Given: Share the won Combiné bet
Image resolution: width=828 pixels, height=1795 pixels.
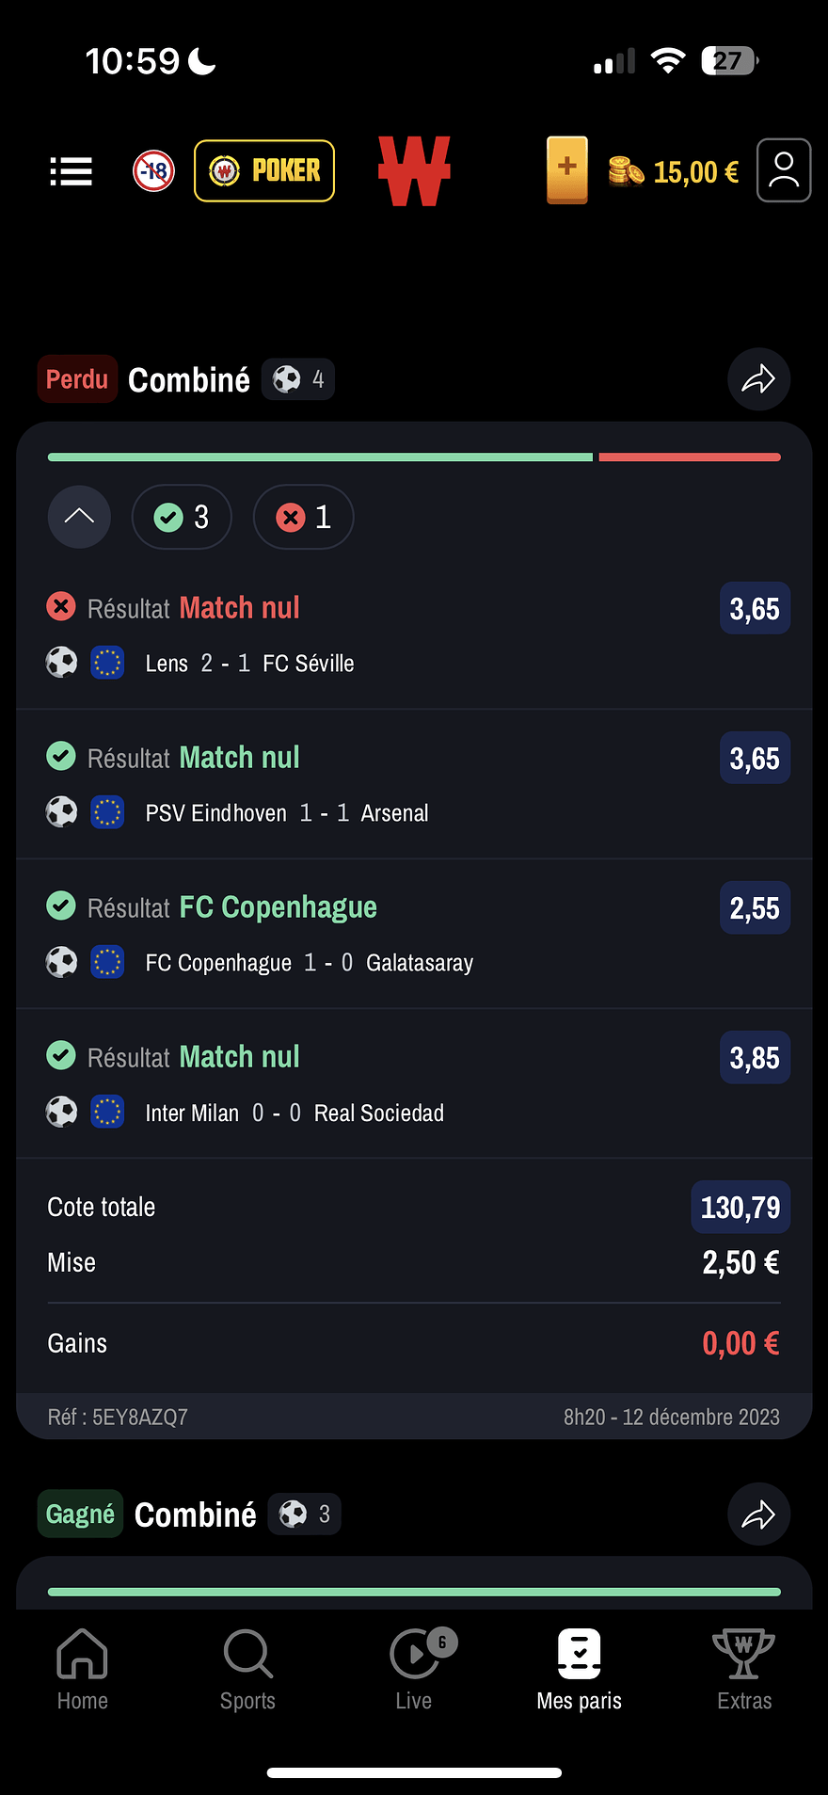Looking at the screenshot, I should click(x=758, y=1514).
